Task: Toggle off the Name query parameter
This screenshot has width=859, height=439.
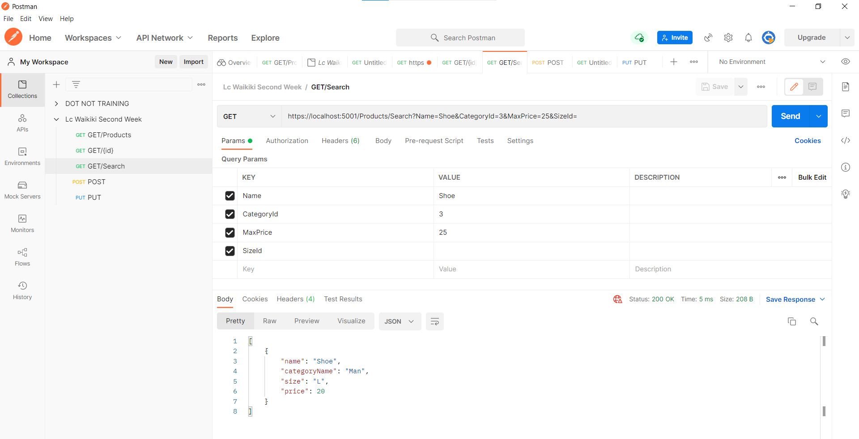Action: click(230, 196)
